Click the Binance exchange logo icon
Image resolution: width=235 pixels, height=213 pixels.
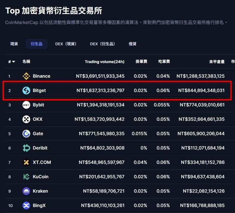(26, 76)
